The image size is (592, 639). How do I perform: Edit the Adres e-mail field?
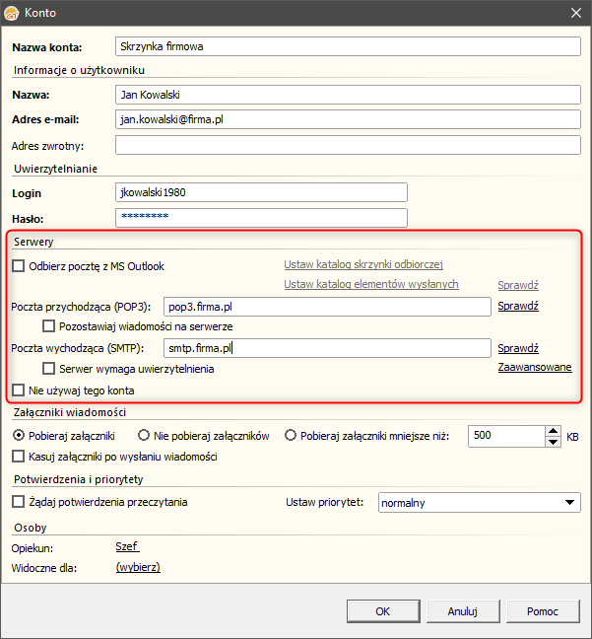tap(348, 119)
